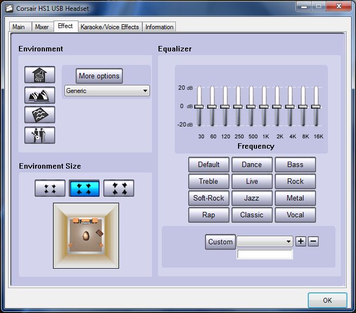The height and width of the screenshot is (313, 356).
Task: Click the 1K equalizer slider handle
Action: tap(264, 106)
